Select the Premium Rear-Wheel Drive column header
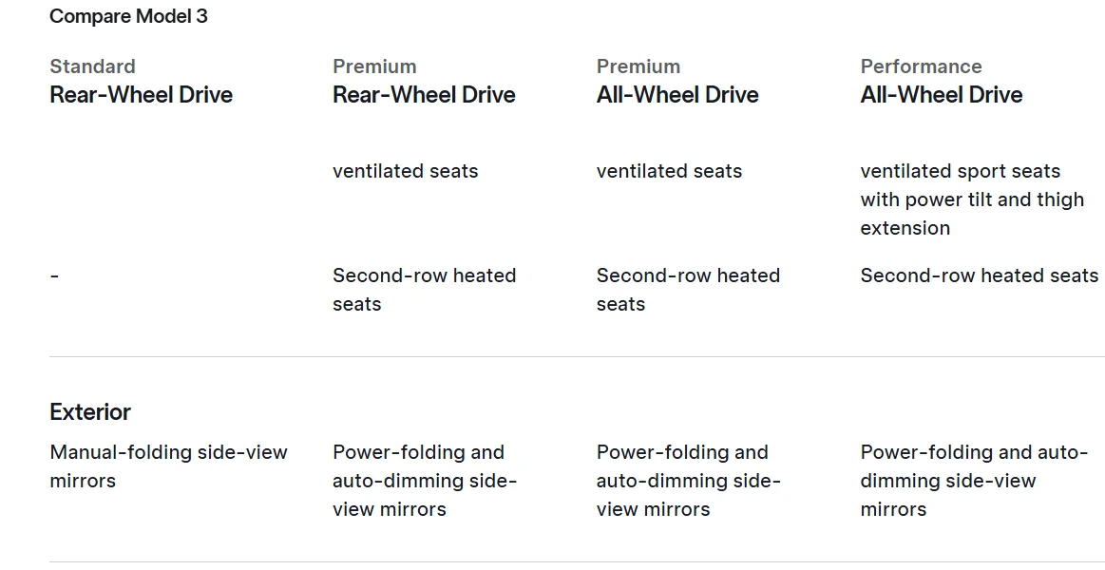This screenshot has height=570, width=1105. point(424,82)
